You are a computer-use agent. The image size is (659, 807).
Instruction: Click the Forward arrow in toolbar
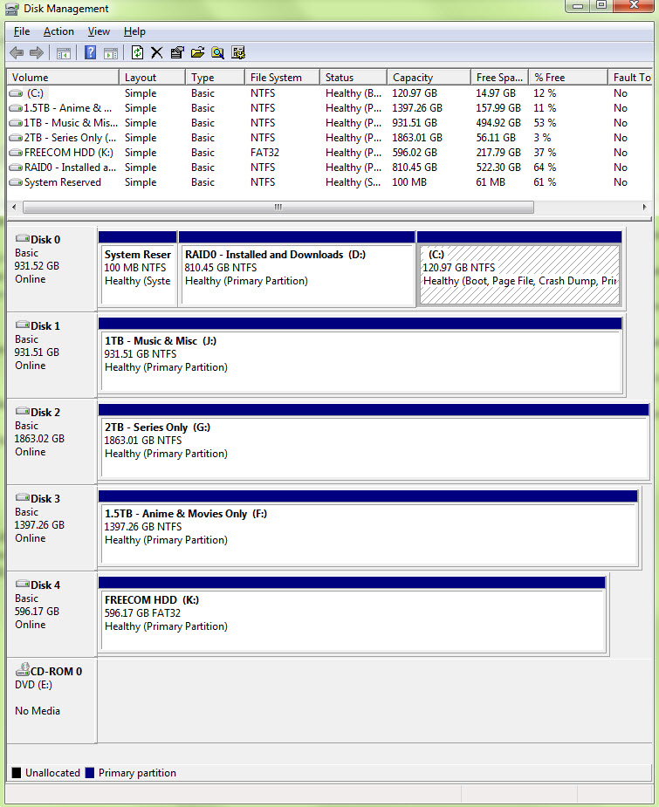pos(37,52)
